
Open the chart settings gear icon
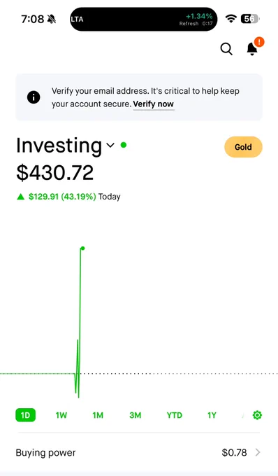(x=257, y=415)
